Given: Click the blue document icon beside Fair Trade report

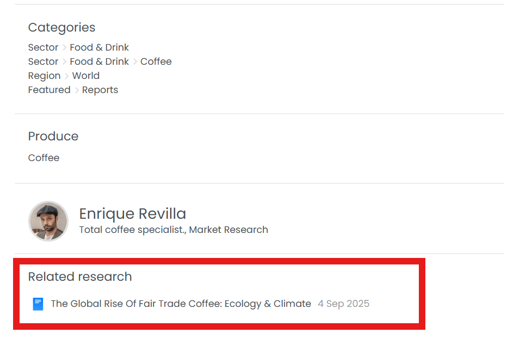Looking at the screenshot, I should [x=38, y=304].
